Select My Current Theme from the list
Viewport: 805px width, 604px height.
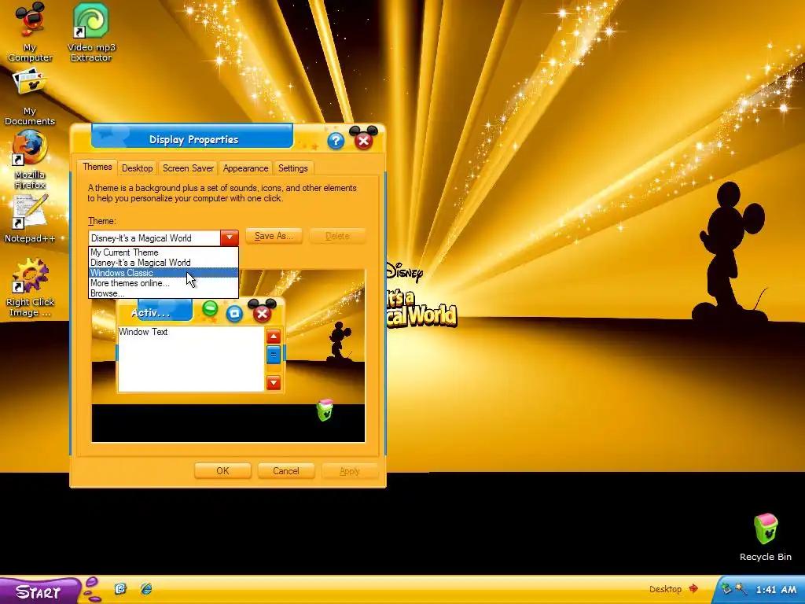[164, 252]
